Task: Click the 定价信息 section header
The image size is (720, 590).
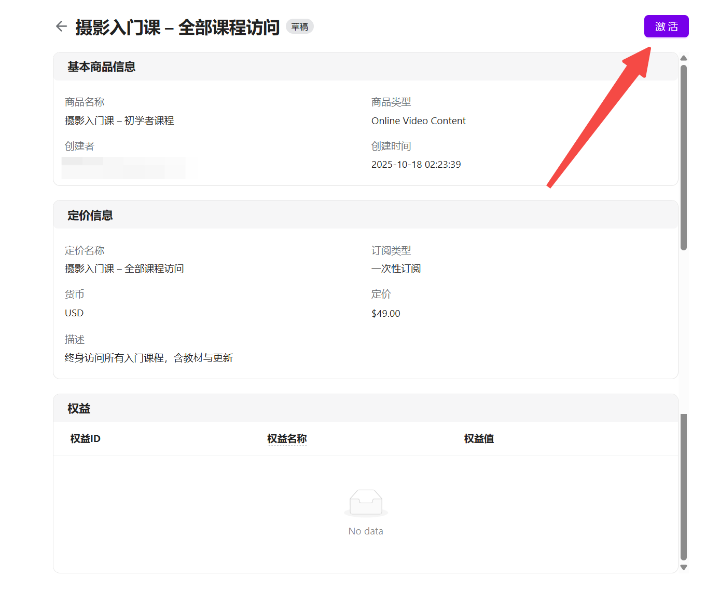Action: point(90,216)
